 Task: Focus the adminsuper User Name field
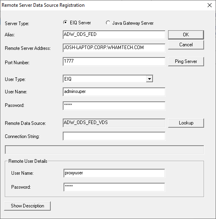coord(114,92)
